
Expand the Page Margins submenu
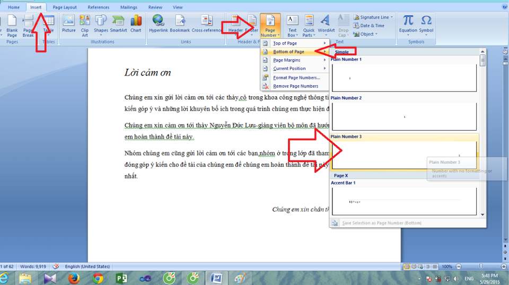pyautogui.click(x=295, y=60)
